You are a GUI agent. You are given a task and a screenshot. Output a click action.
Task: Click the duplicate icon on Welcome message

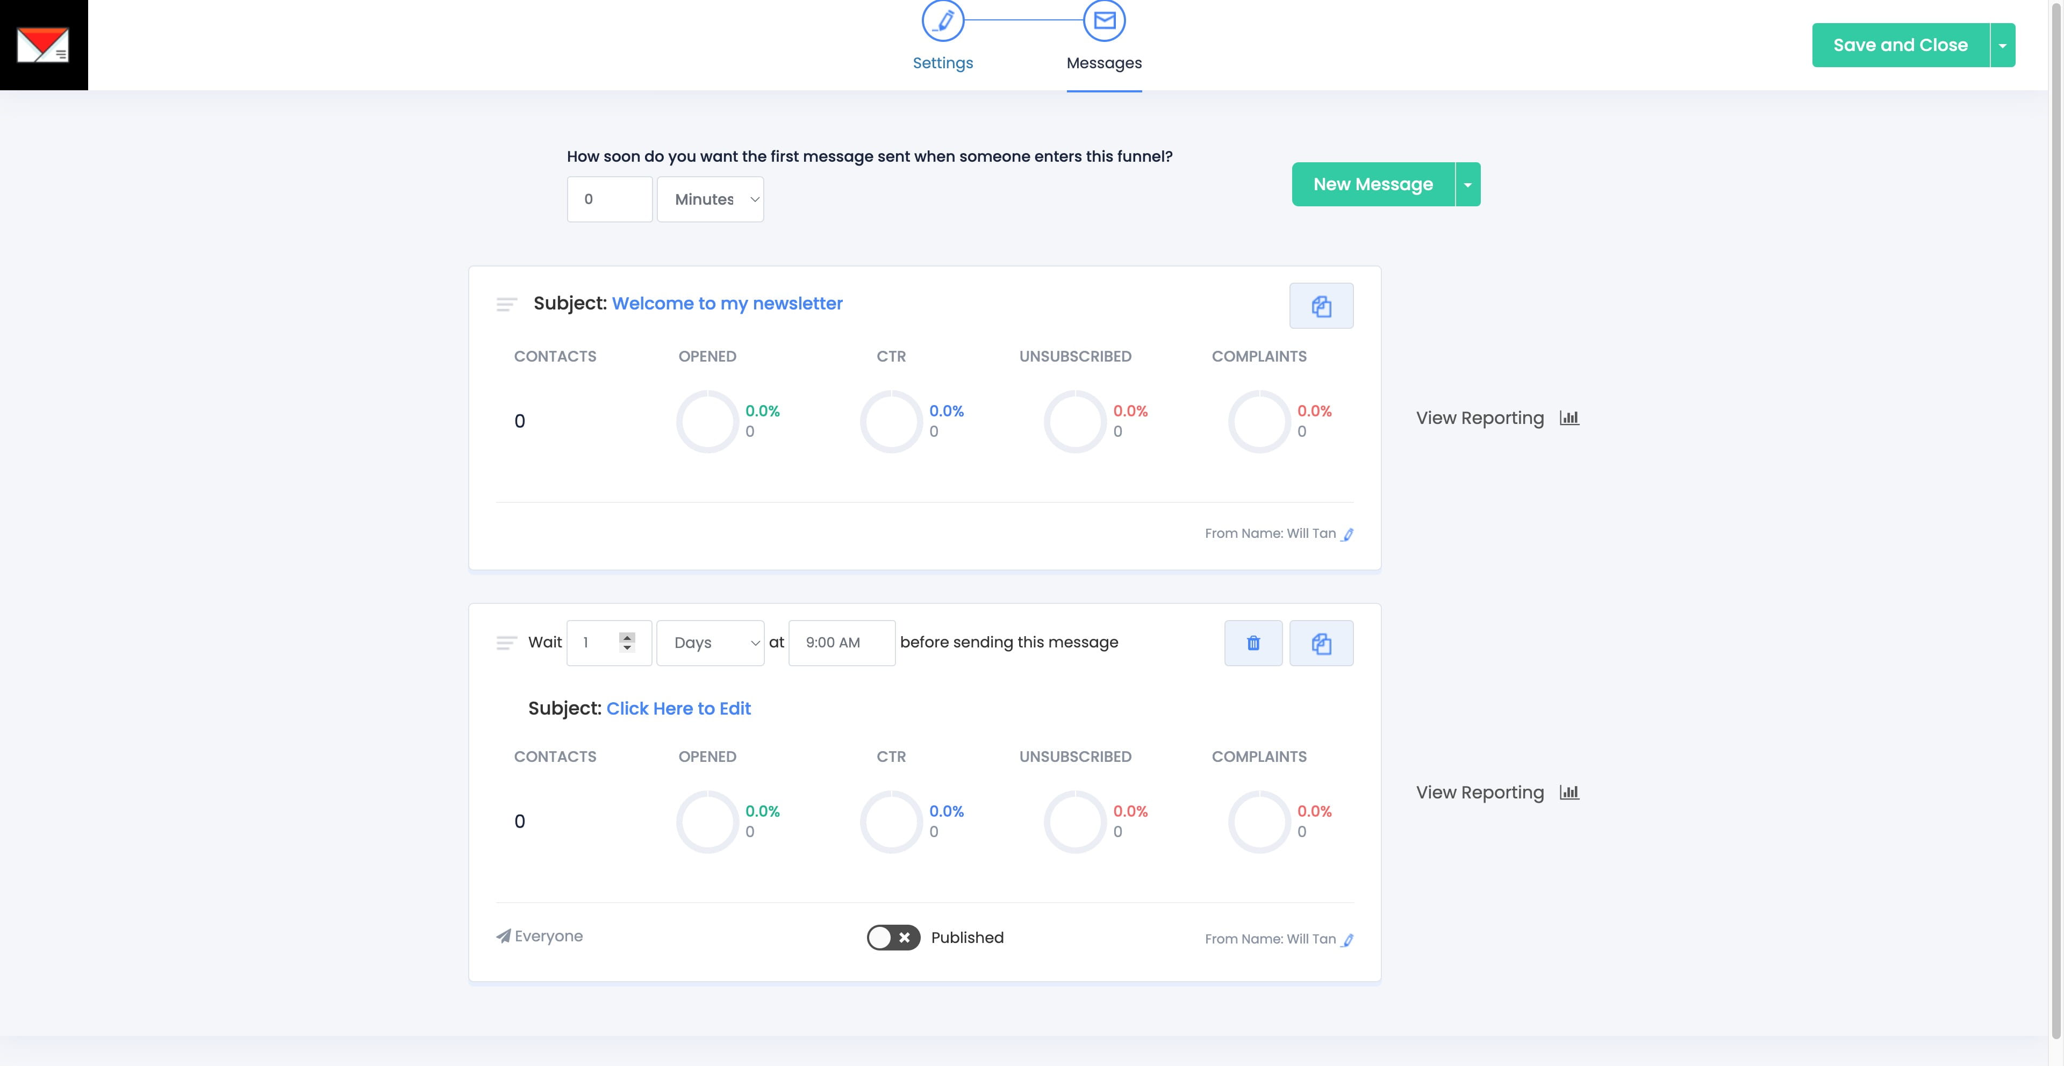[1321, 306]
